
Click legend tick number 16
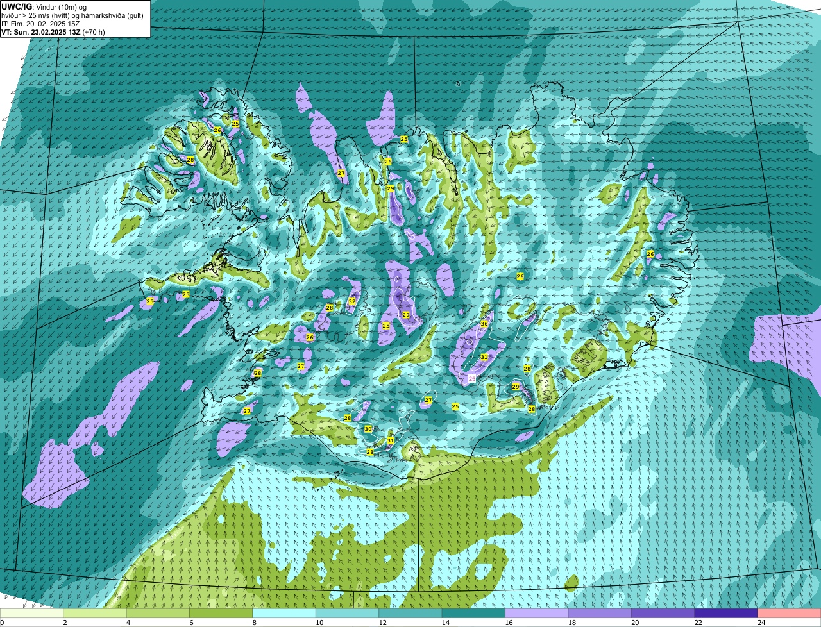click(x=509, y=623)
